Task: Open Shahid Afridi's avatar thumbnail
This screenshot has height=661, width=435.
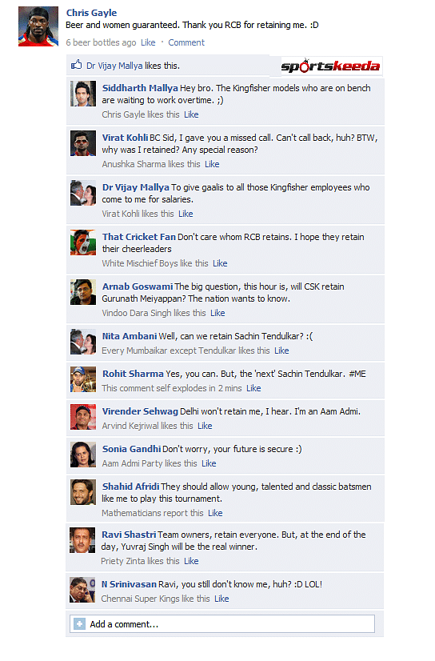Action: [x=83, y=492]
